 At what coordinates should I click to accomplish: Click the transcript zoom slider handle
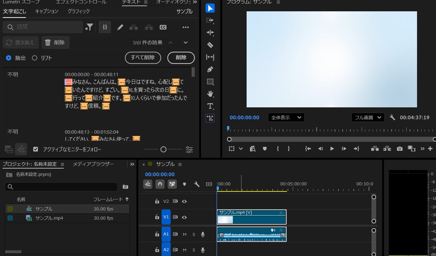click(x=163, y=149)
